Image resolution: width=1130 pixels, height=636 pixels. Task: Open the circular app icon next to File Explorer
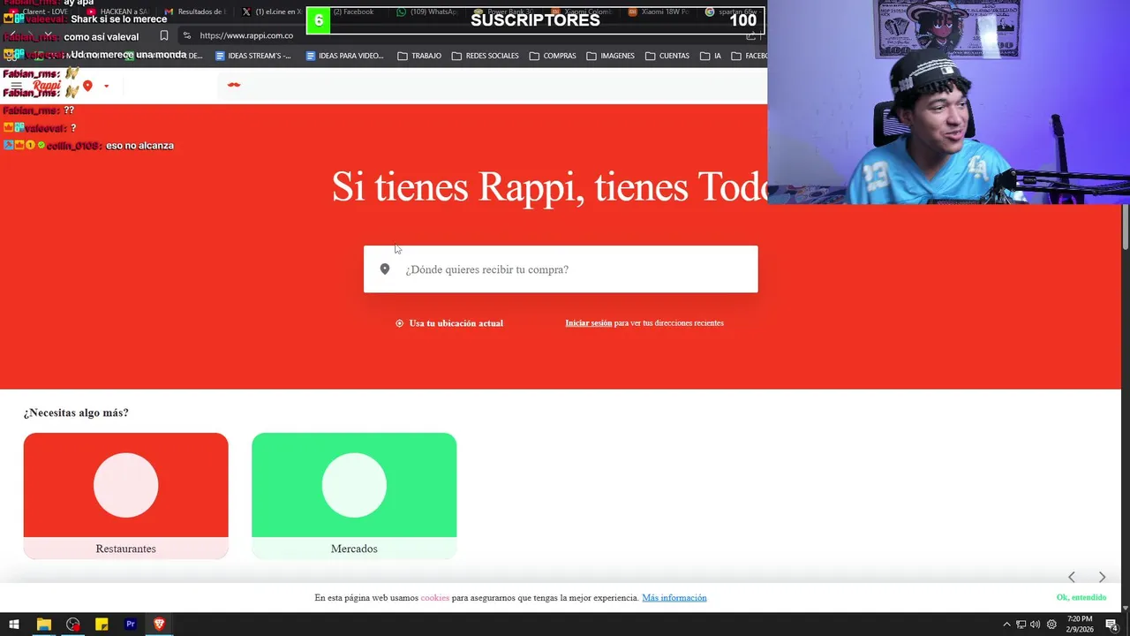[x=72, y=625]
